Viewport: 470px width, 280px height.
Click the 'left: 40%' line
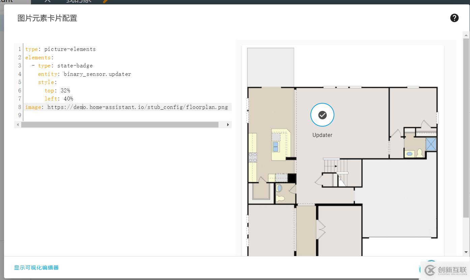[59, 99]
